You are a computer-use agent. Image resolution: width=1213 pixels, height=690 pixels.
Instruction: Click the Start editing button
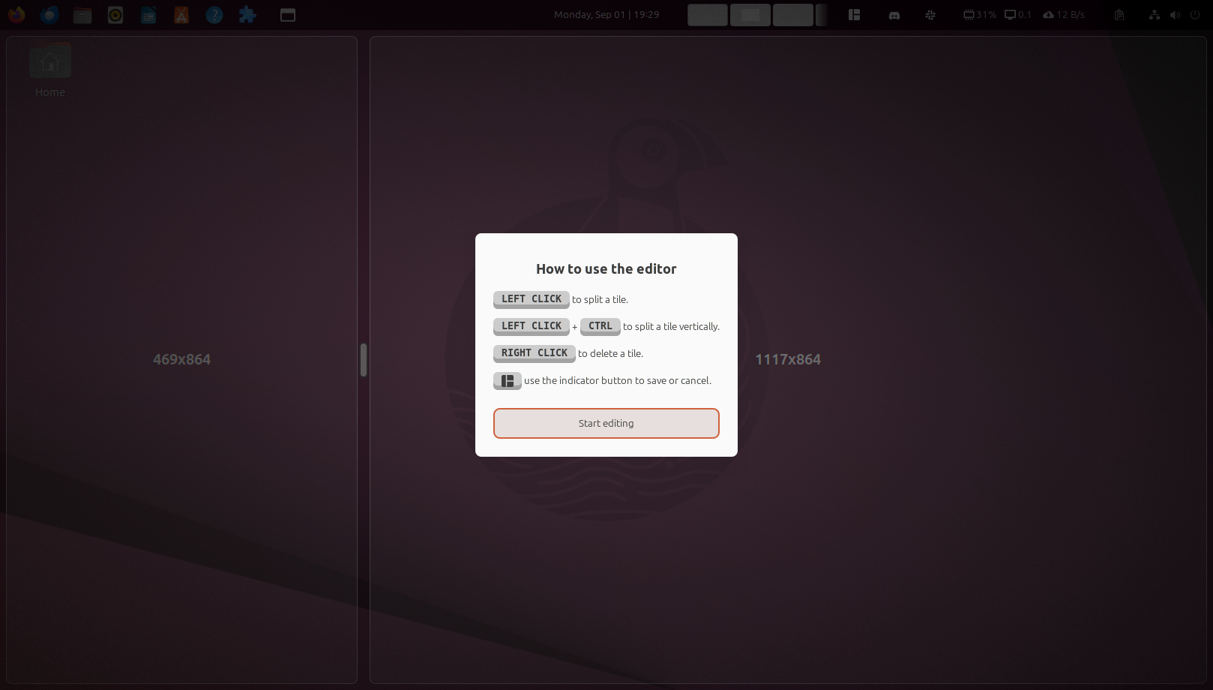(606, 423)
